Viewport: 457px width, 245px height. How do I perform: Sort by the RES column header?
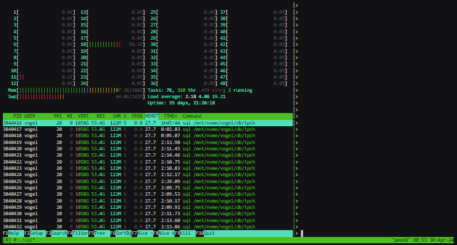tap(100, 116)
